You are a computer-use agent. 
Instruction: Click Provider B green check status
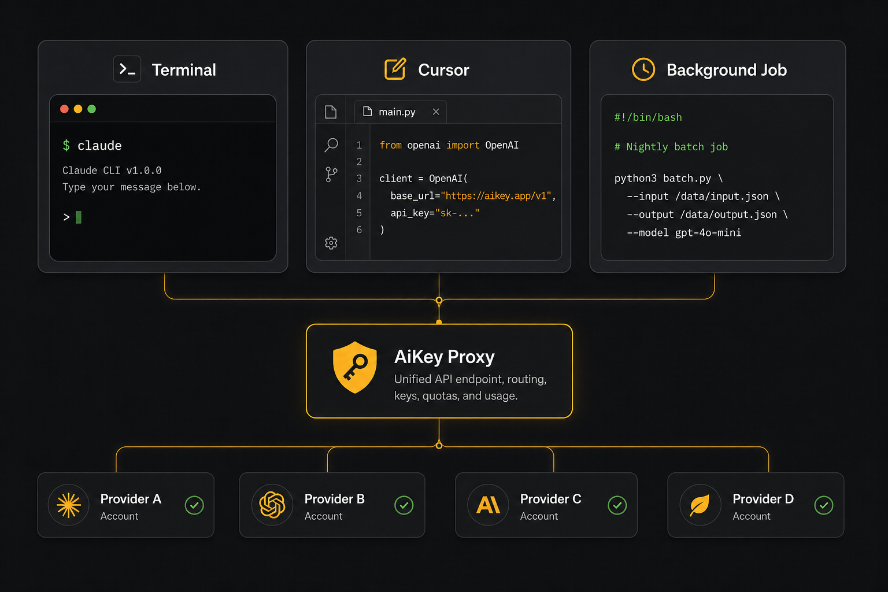tap(404, 505)
